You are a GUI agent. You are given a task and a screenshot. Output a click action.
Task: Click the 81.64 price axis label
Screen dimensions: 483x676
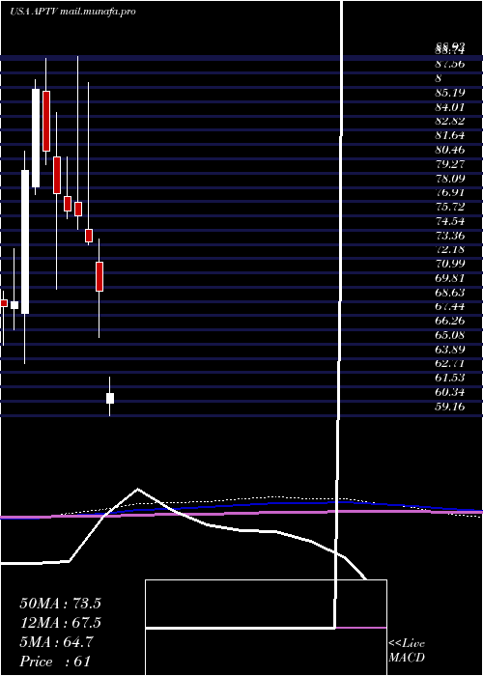tap(450, 135)
